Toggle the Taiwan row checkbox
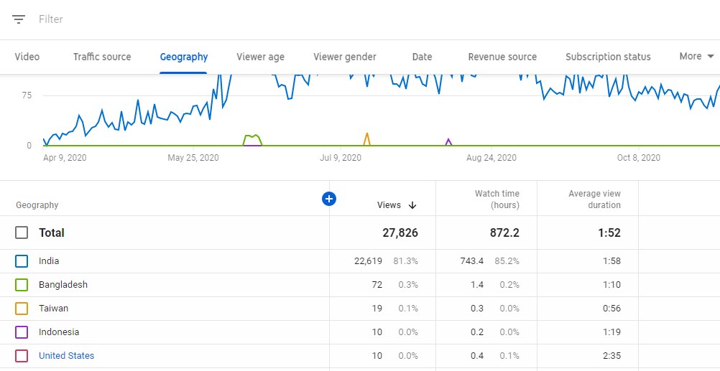 [x=21, y=309]
